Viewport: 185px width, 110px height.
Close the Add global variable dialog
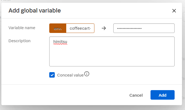coord(174,11)
